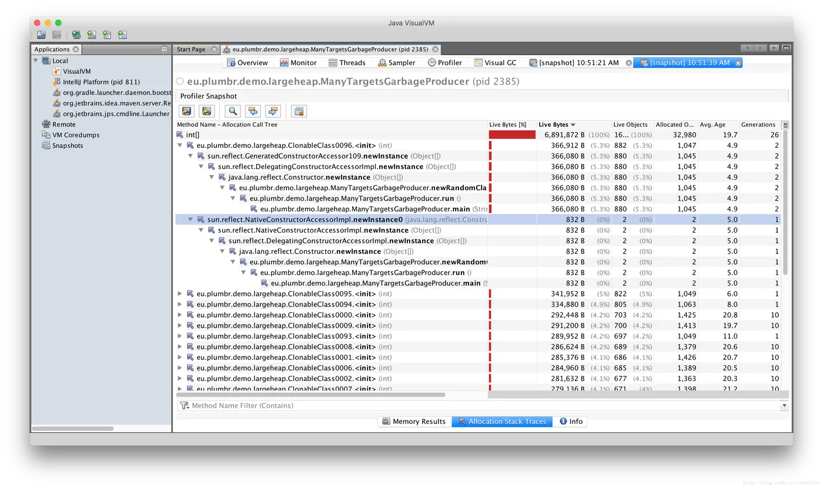Select the VisualVM application node
823x488 pixels.
(71, 71)
